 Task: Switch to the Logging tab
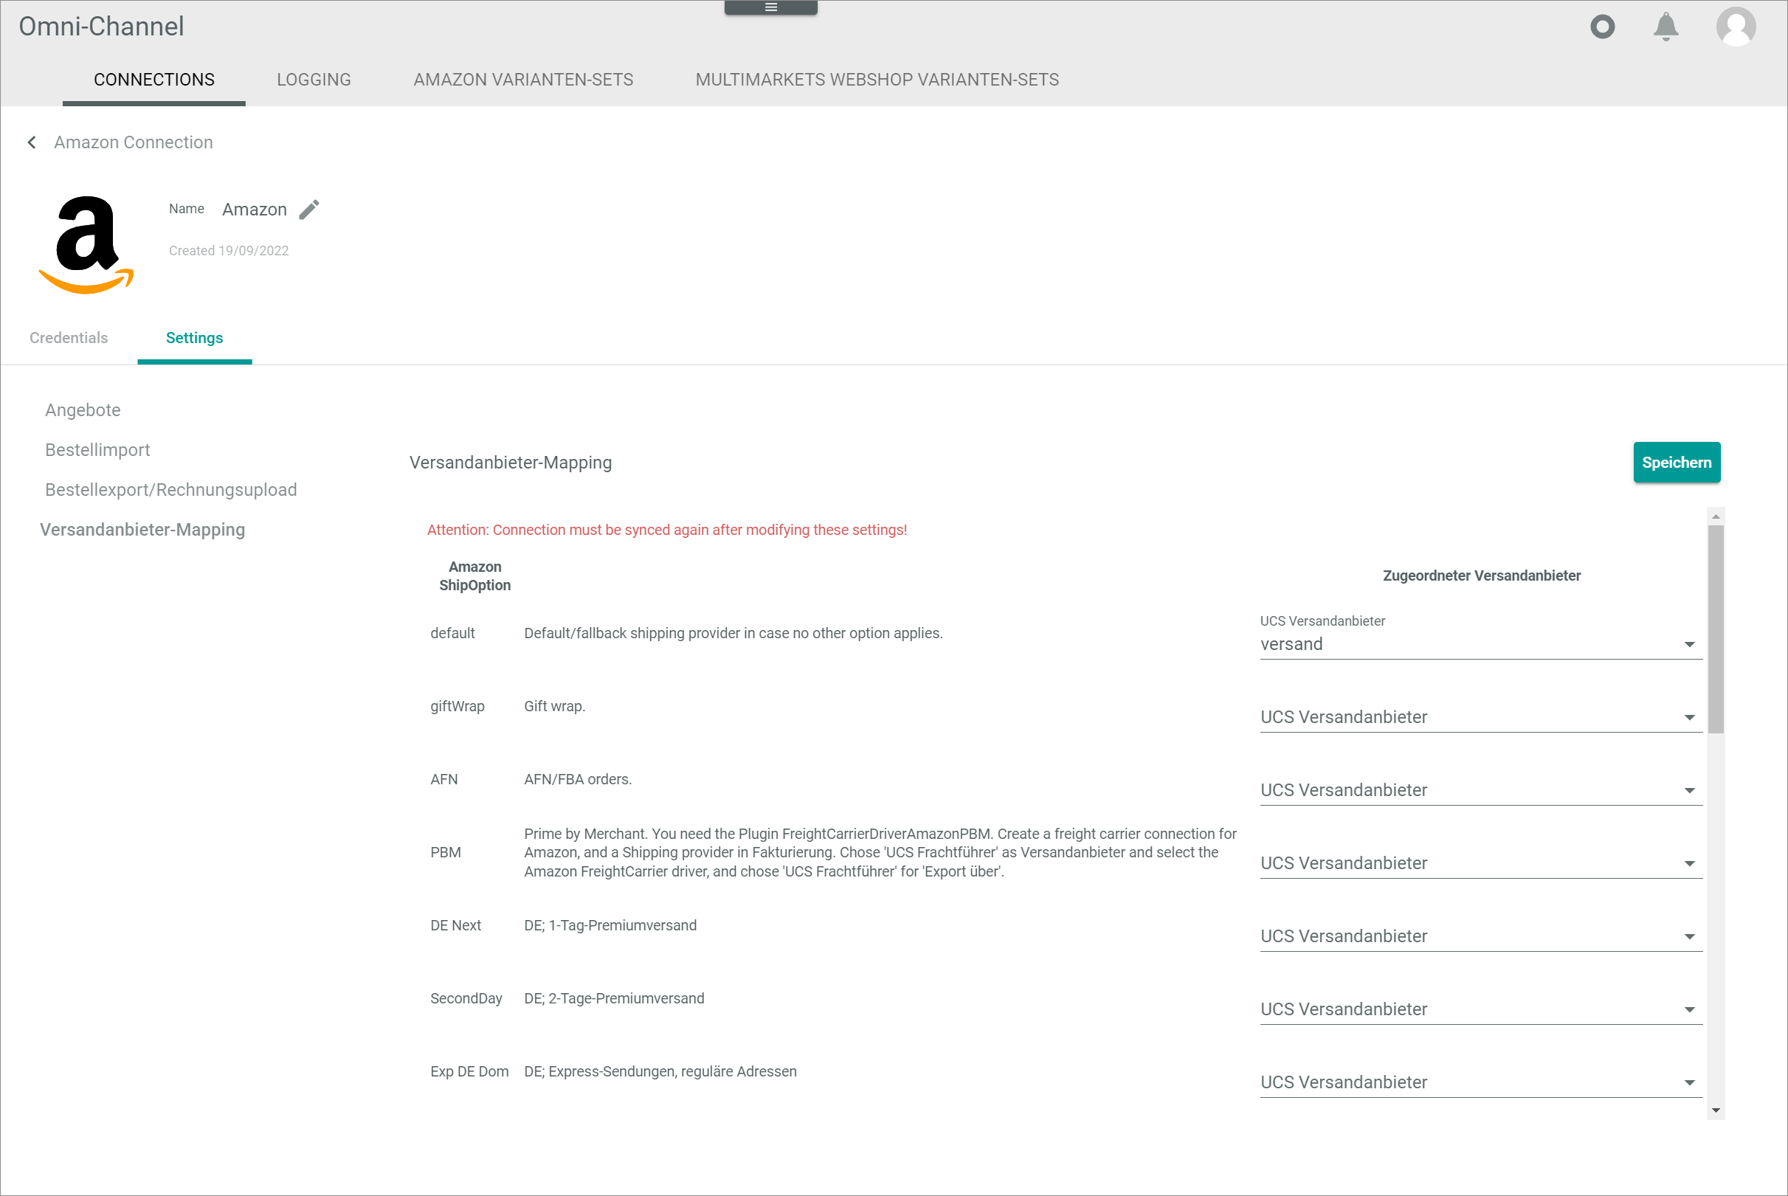[x=314, y=80]
